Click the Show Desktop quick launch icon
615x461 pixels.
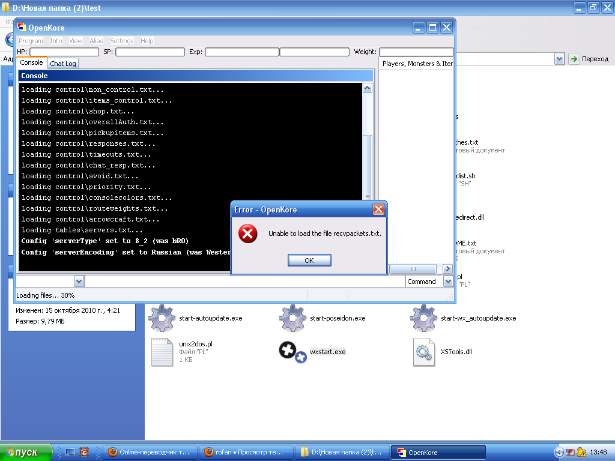pyautogui.click(x=70, y=453)
